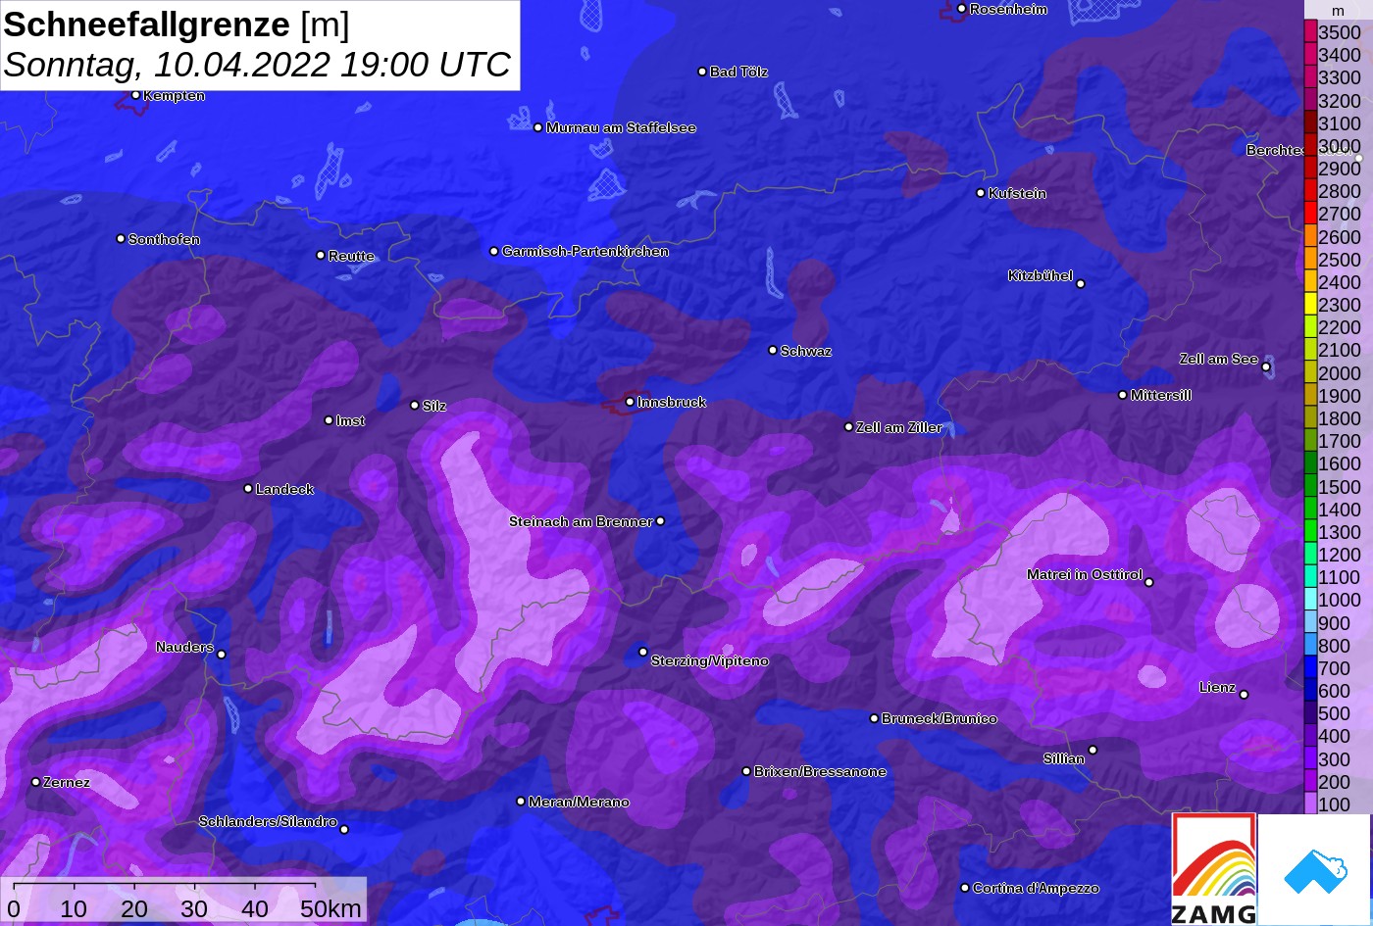1373x926 pixels.
Task: Click the Murnau am Staffelsee label
Action: point(621,128)
